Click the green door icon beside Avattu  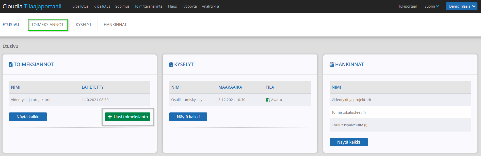[x=268, y=100]
